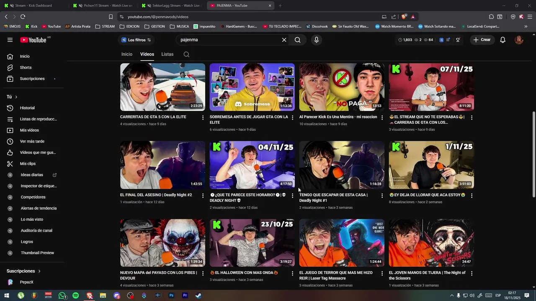Switch to the Inicio channel tab
Image resolution: width=536 pixels, height=301 pixels.
pyautogui.click(x=127, y=54)
